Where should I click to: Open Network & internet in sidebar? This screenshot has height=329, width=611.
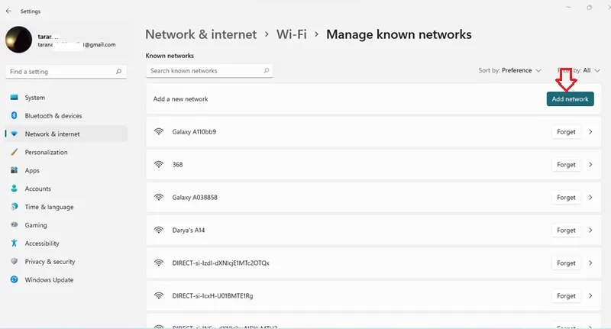(x=66, y=134)
